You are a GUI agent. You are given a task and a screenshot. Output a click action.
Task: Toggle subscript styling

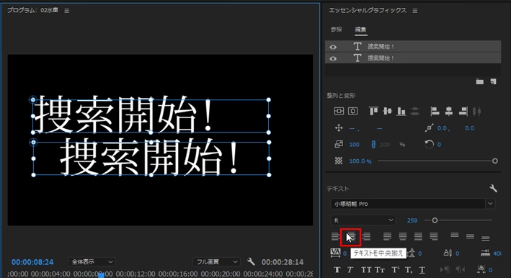409,270
